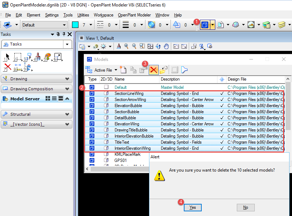Confirm deletion with the Yes button
The height and width of the screenshot is (216, 292).
(x=192, y=207)
